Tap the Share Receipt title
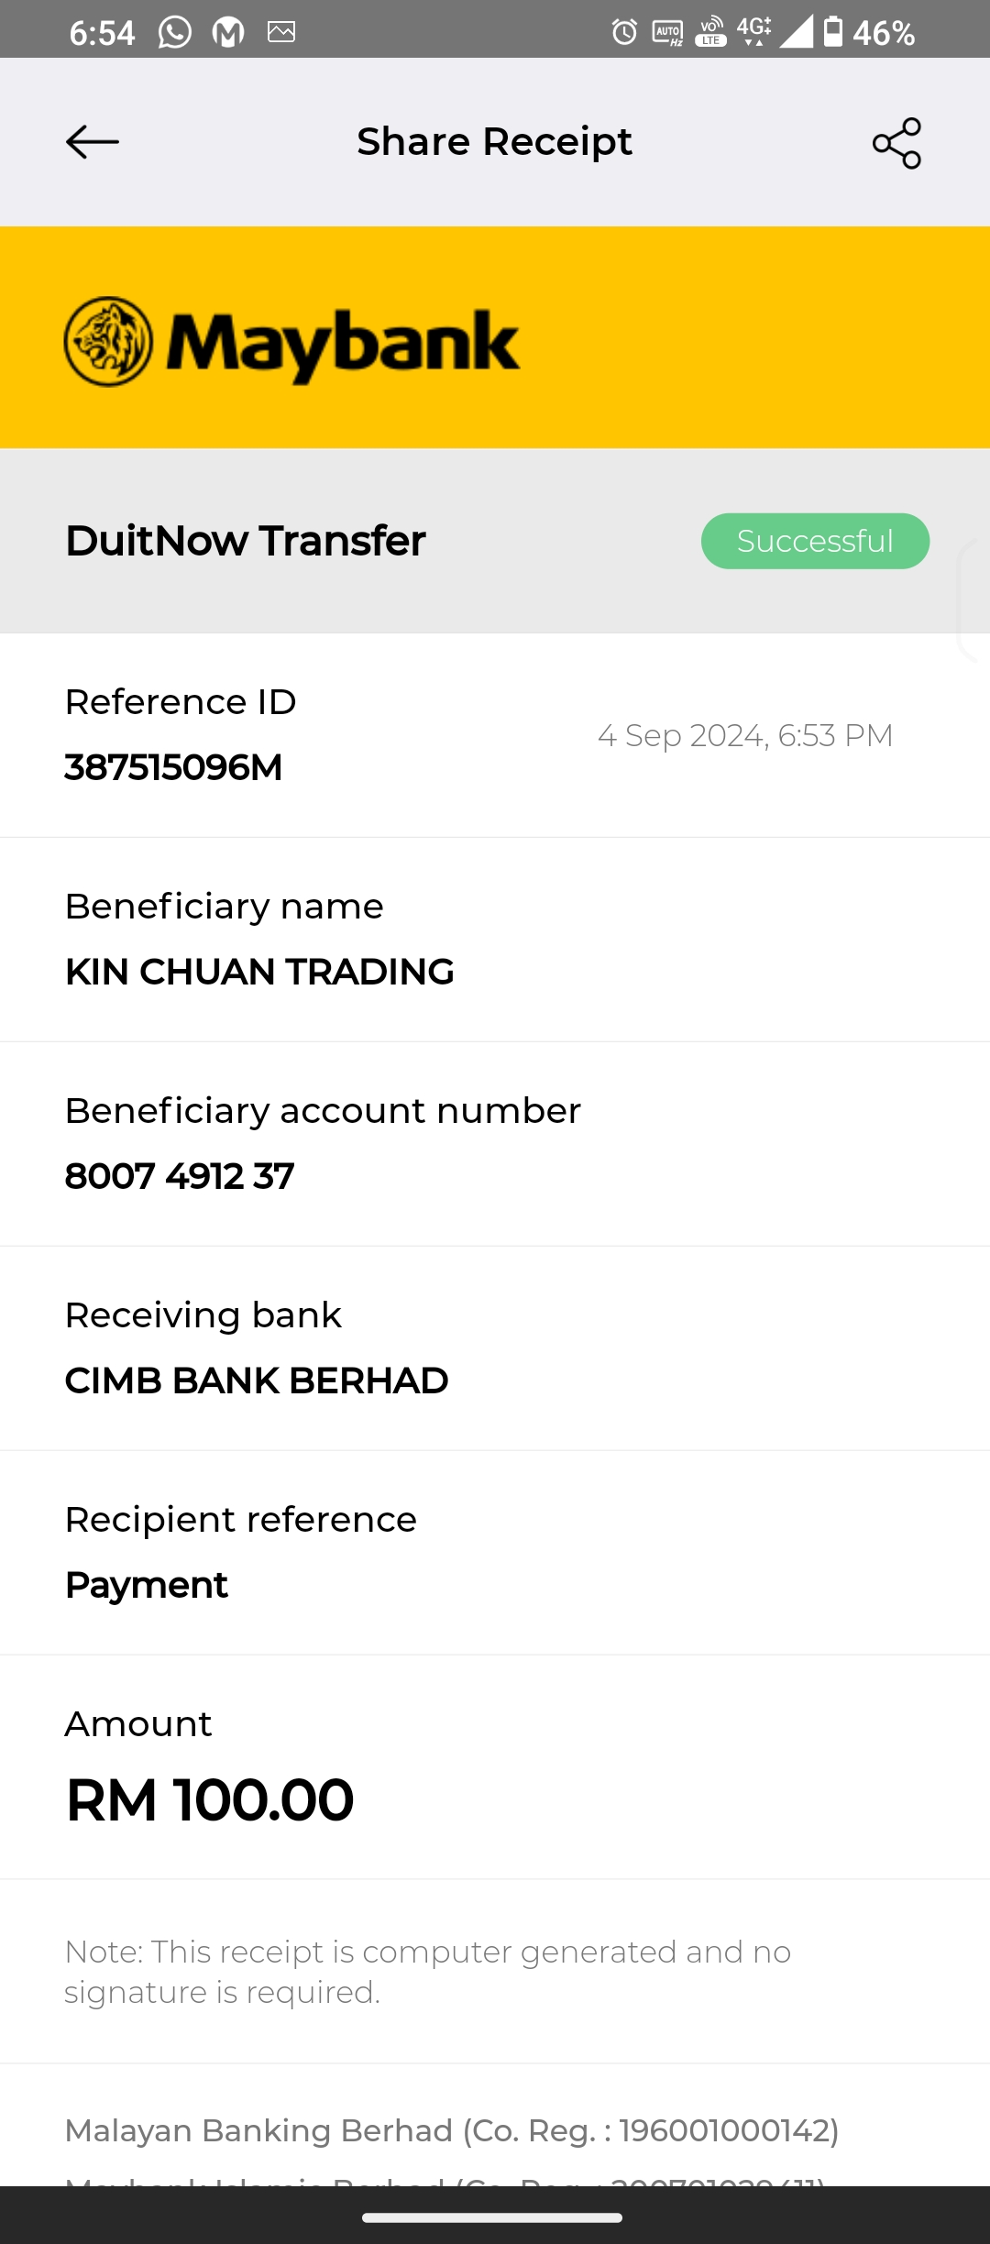This screenshot has width=990, height=2244. click(x=494, y=142)
